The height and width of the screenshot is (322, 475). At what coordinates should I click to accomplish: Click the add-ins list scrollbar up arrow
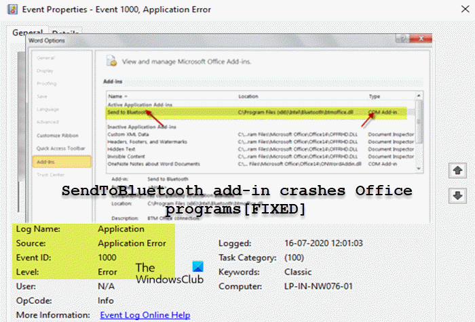[419, 96]
